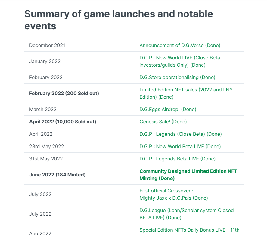Click 'Announcement of D.G.Verse (Done)' text
The height and width of the screenshot is (235, 267).
pos(180,46)
